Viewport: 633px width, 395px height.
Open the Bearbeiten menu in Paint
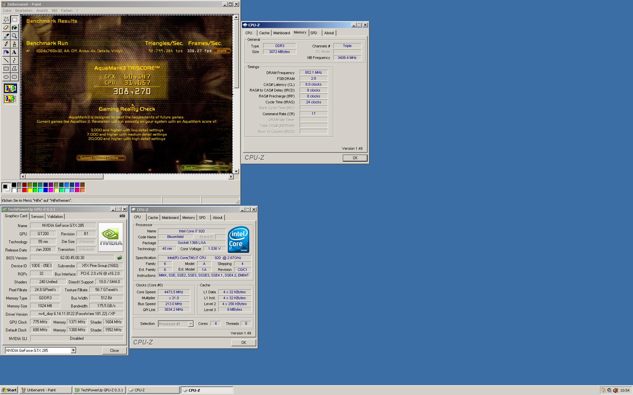pos(24,11)
